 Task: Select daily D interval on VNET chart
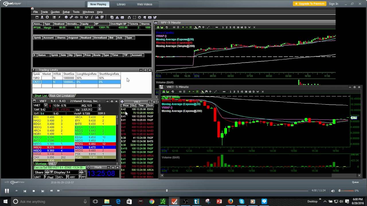pos(253,92)
